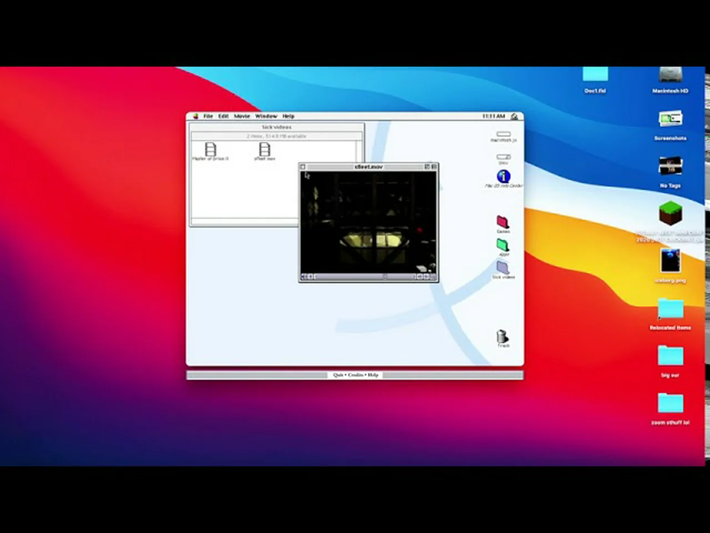
Task: Open the green Apps folder
Action: (x=503, y=245)
